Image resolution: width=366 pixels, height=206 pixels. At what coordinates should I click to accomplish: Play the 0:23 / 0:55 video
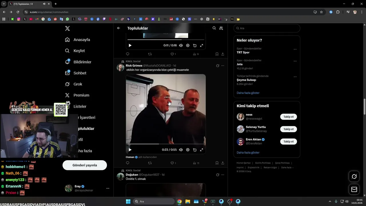point(130,150)
